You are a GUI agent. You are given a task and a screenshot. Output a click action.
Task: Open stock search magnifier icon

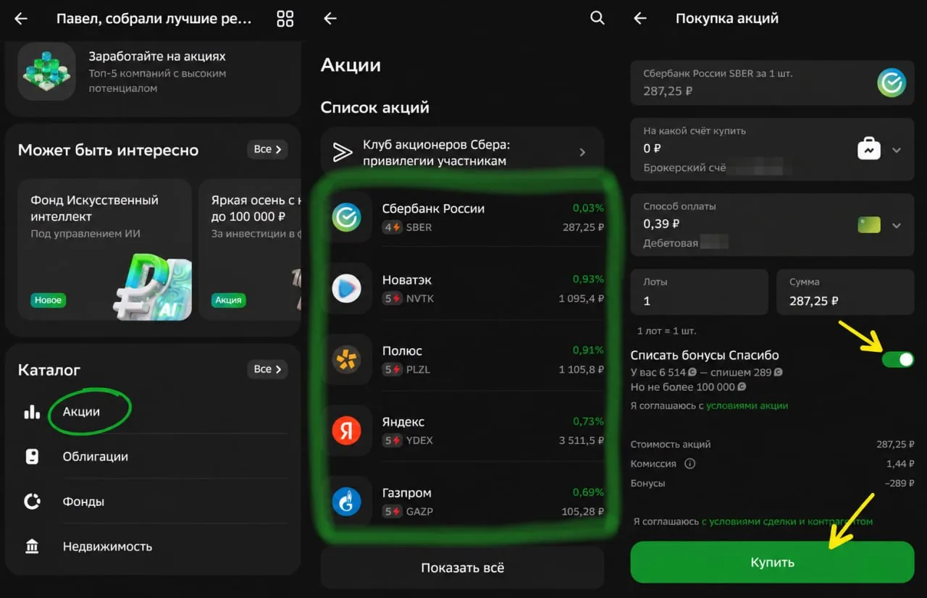tap(597, 18)
